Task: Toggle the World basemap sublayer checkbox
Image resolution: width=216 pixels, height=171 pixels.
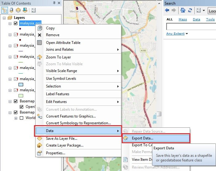Action: tap(22, 118)
